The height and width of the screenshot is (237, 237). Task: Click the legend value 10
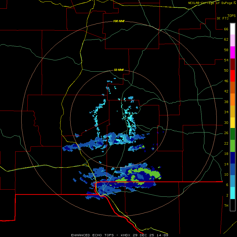point(226,175)
